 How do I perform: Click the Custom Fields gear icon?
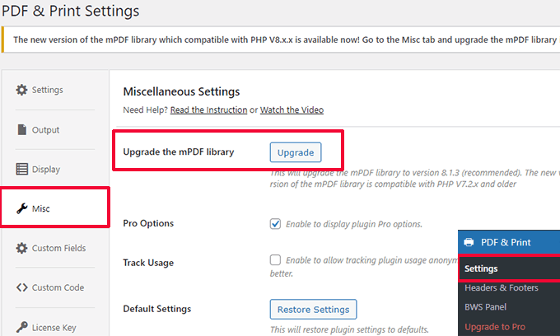[x=21, y=248]
